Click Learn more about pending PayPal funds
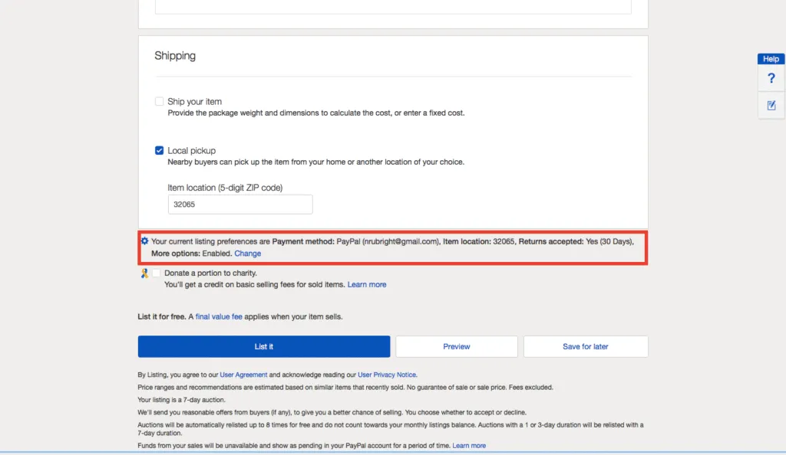The image size is (786, 455). coord(469,444)
